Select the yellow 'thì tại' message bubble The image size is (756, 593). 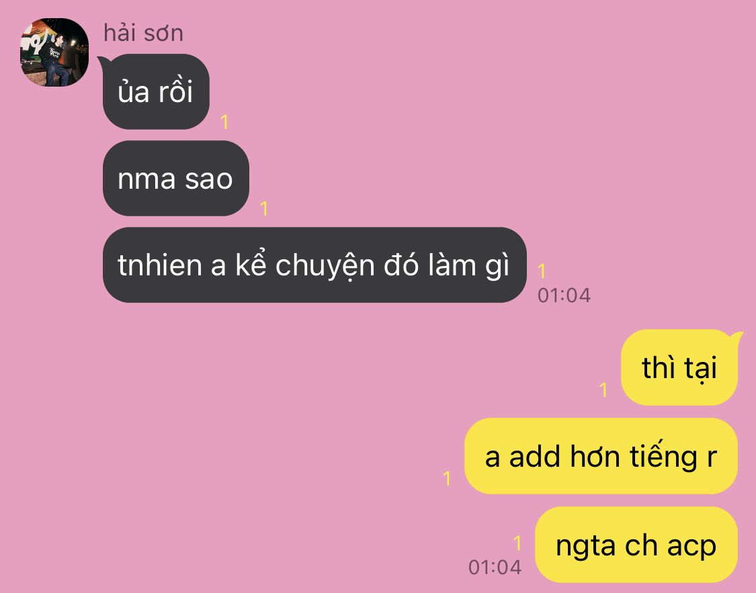(x=679, y=367)
